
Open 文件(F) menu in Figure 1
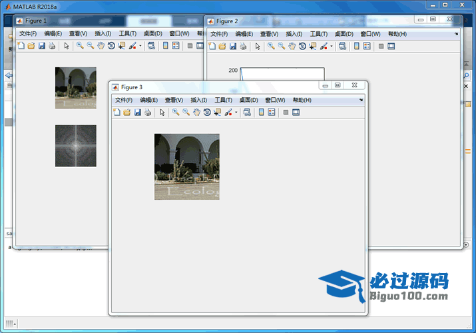[x=28, y=33]
